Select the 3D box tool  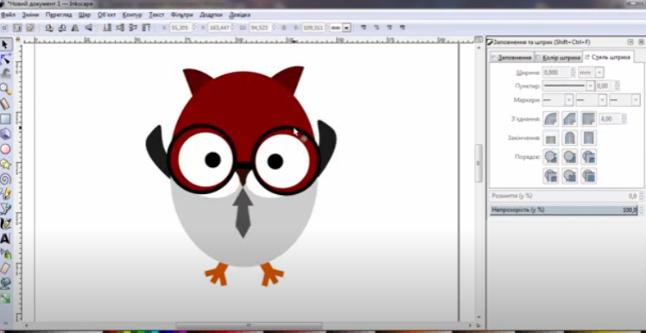click(5, 134)
